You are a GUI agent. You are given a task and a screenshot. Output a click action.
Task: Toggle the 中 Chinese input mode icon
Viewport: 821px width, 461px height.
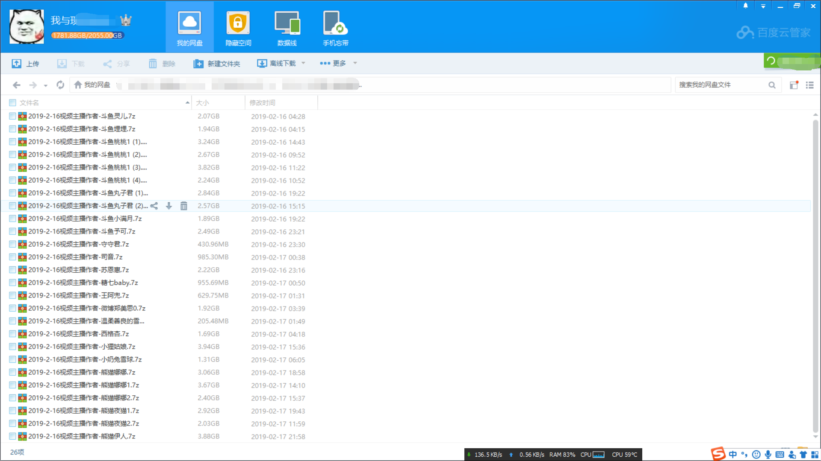733,455
